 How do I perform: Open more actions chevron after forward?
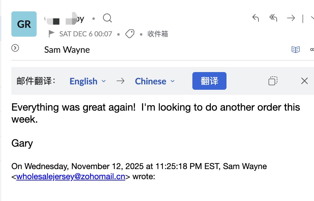[312, 18]
